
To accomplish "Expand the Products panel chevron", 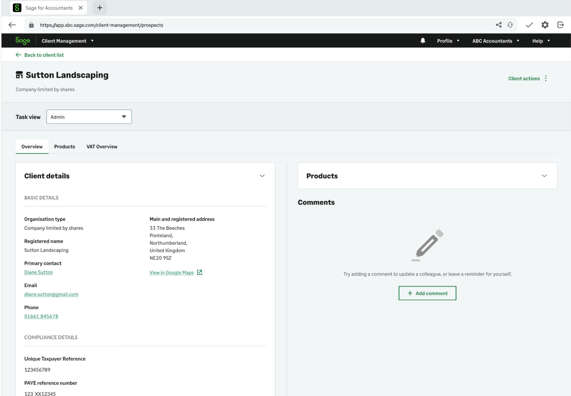I will point(544,176).
